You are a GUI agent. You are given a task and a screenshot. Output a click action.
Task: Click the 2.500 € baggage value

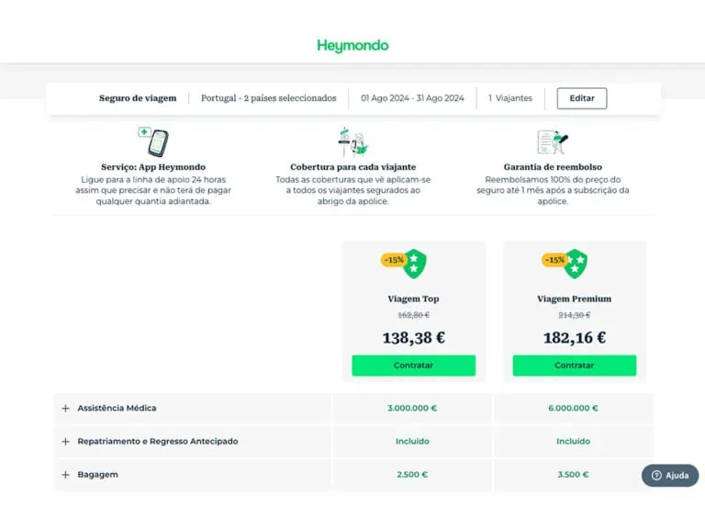(412, 475)
